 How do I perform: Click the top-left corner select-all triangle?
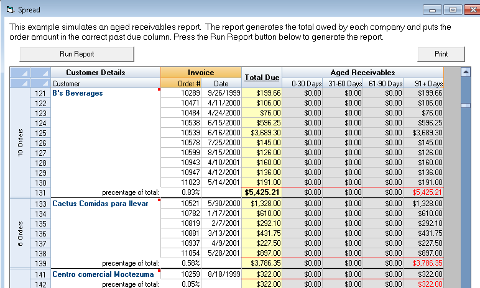click(20, 73)
